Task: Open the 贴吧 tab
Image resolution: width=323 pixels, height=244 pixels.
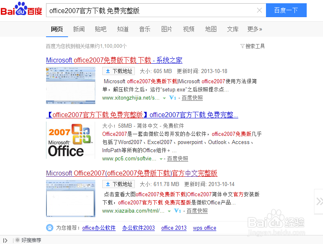Action: coord(101,29)
